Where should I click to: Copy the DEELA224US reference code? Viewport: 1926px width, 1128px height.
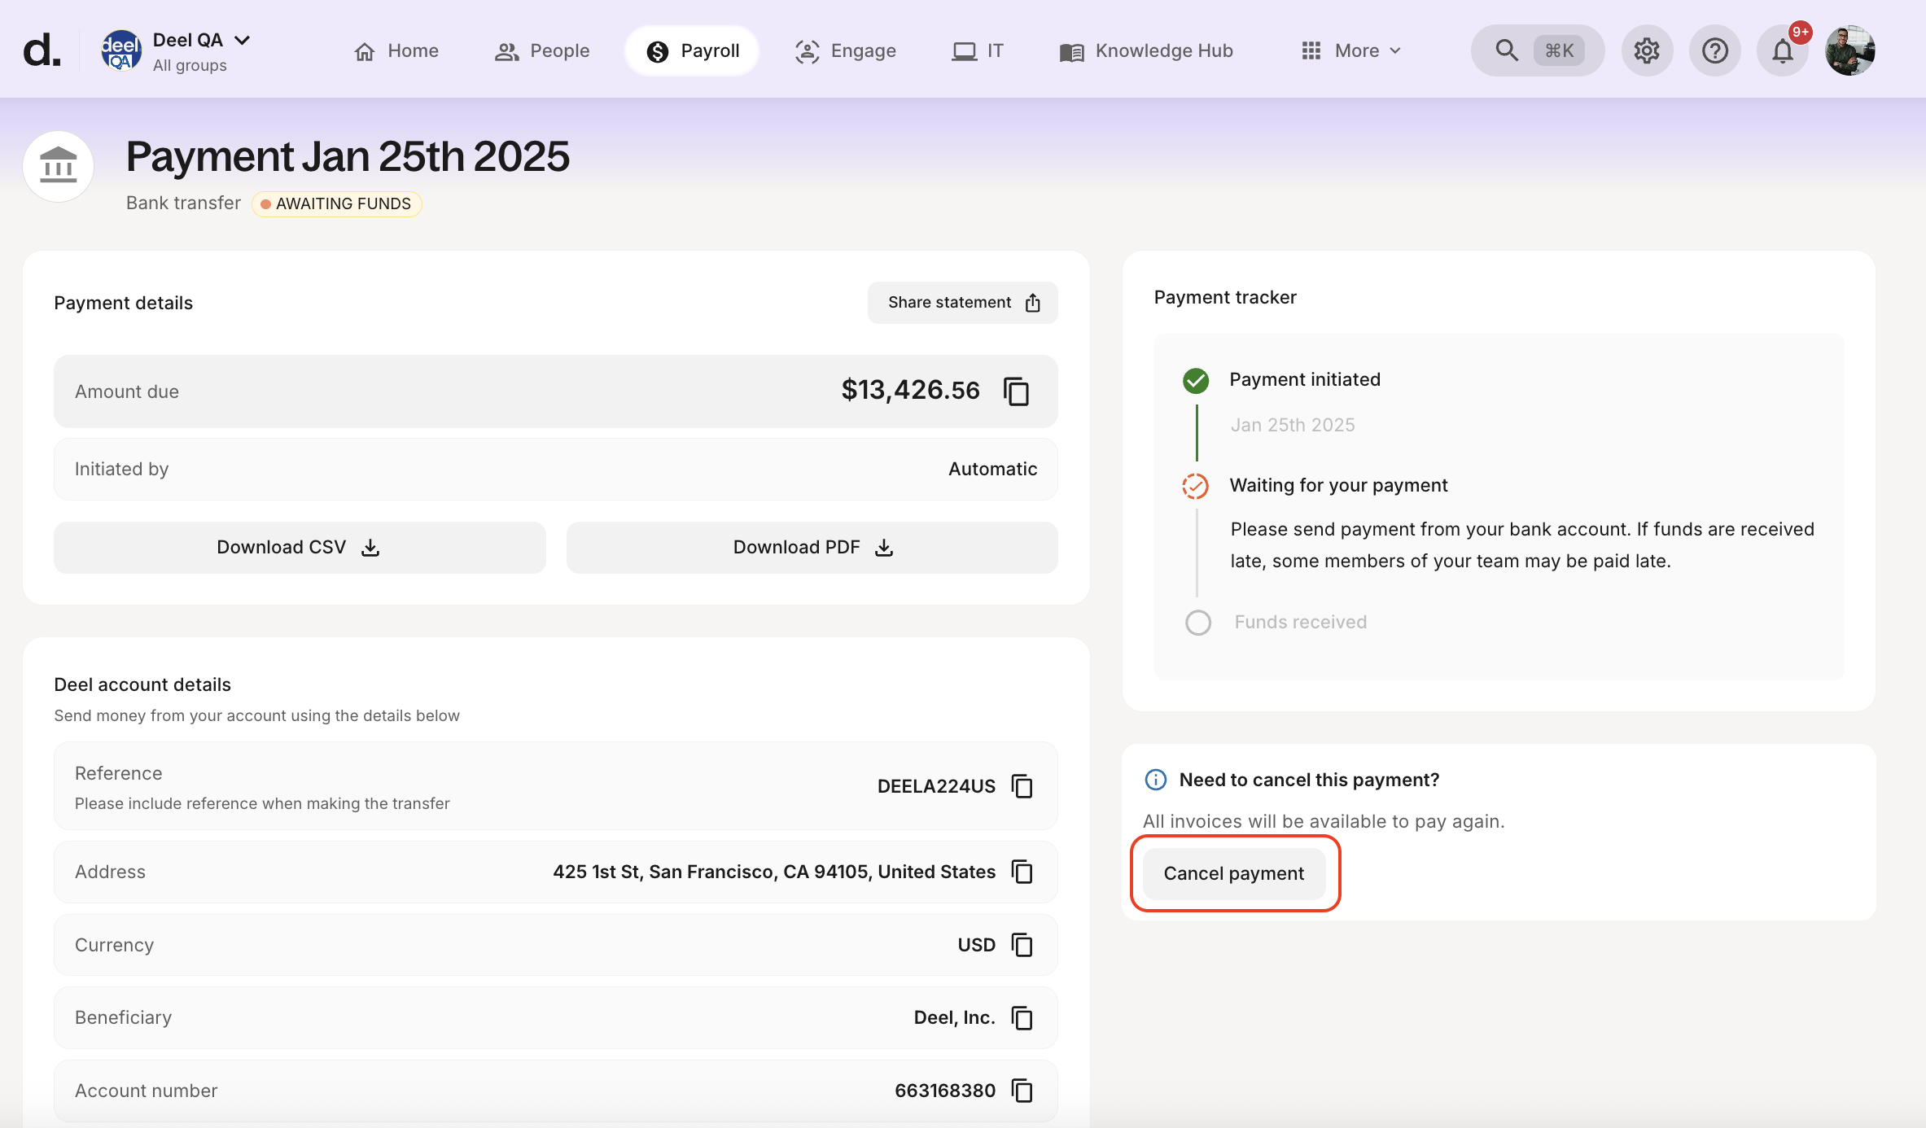pyautogui.click(x=1022, y=786)
